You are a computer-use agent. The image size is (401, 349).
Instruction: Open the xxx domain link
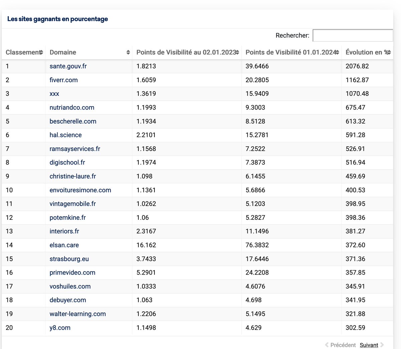coord(54,94)
